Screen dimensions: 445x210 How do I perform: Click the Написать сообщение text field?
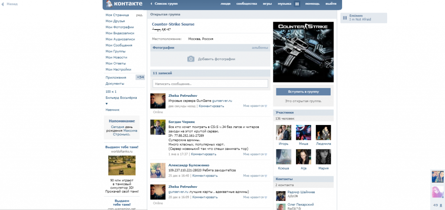coord(210,84)
